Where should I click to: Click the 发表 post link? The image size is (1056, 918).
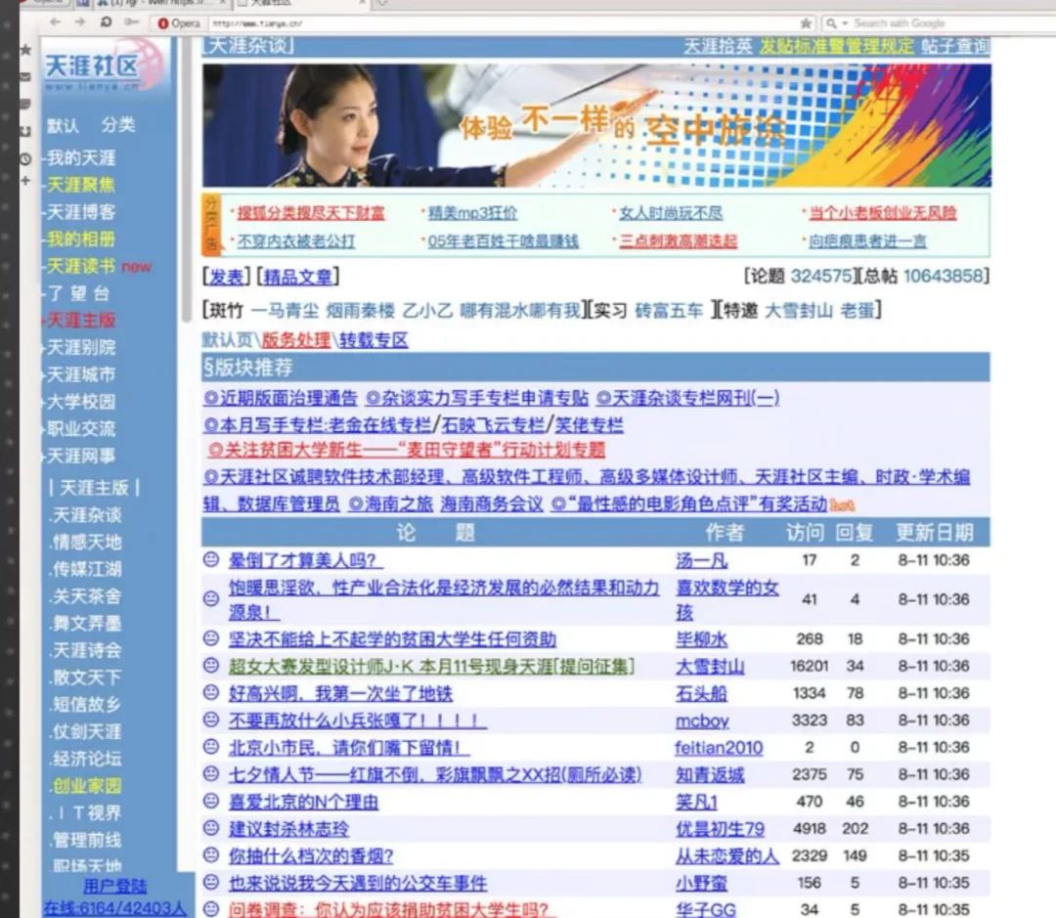click(226, 277)
